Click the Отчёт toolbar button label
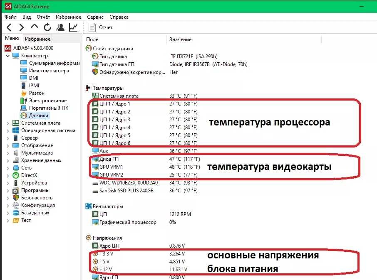 coord(106,27)
